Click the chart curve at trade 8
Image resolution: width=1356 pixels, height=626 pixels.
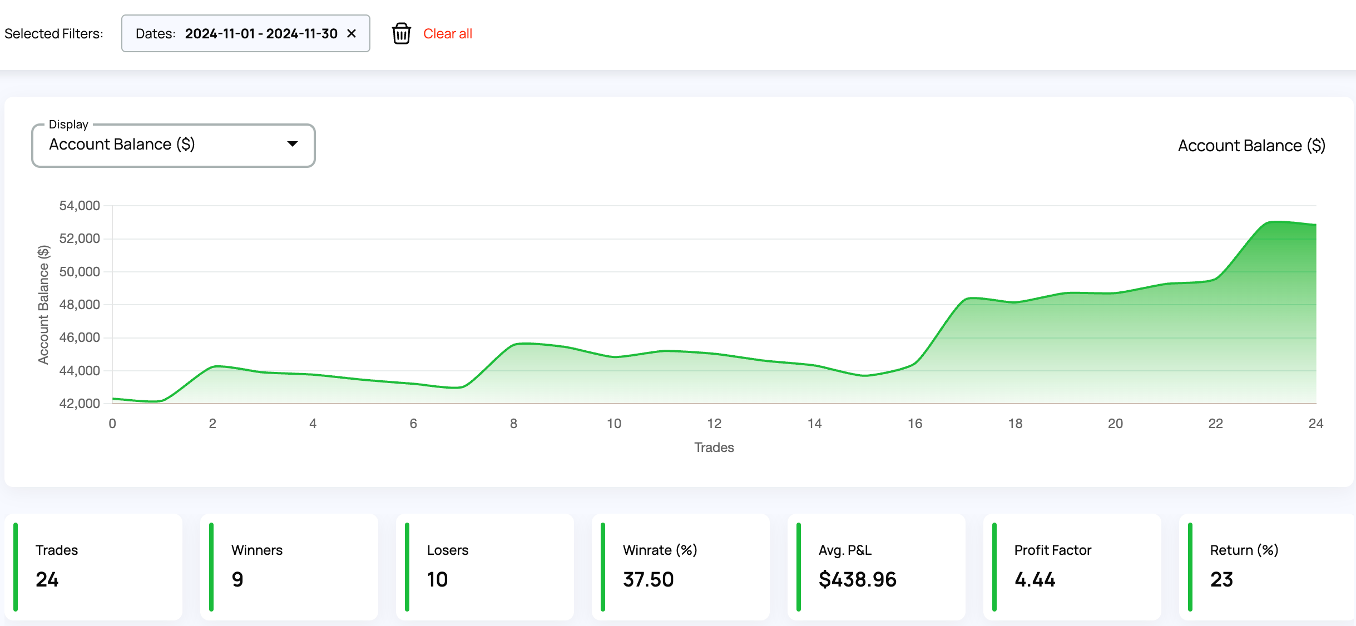(x=514, y=345)
